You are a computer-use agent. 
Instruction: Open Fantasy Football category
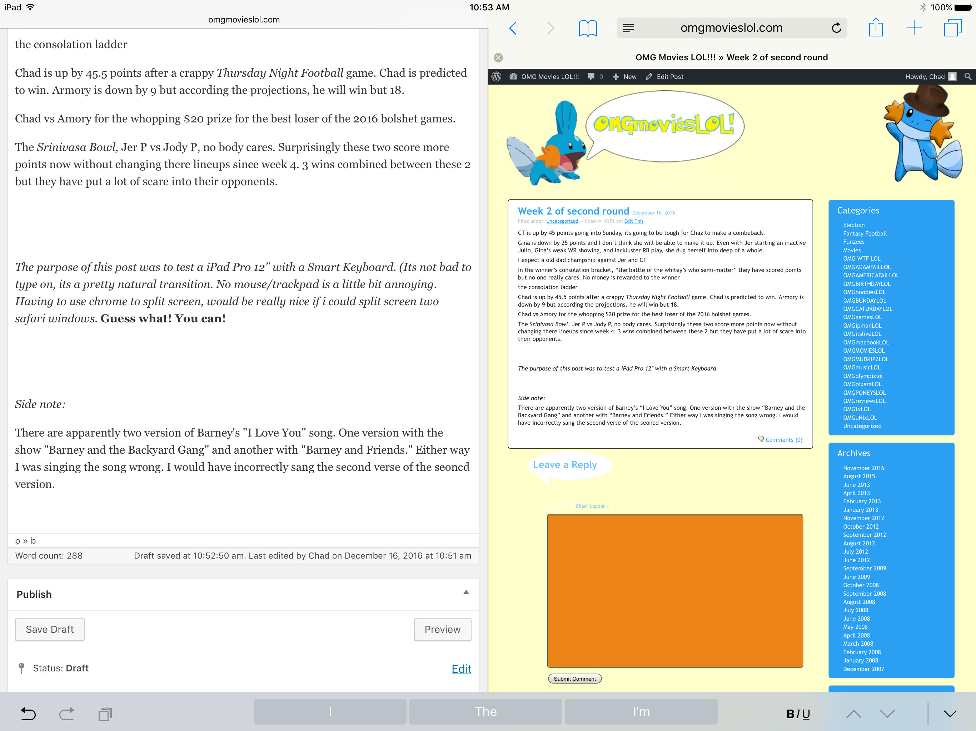click(865, 233)
